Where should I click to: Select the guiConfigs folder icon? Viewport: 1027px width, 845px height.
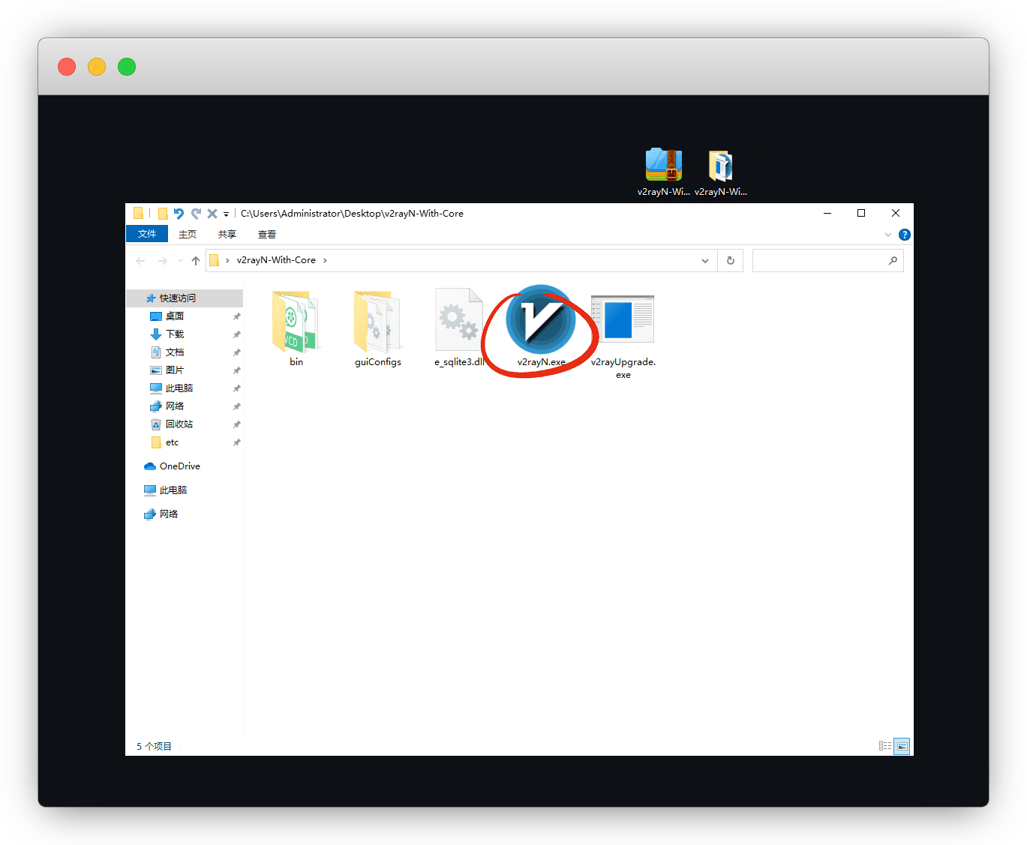tap(377, 321)
